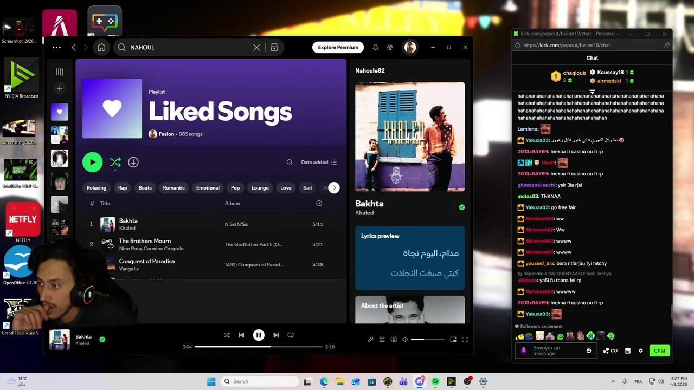Viewport: 694px width, 390px height.
Task: Open the Browse icon beside the search bar
Action: (x=274, y=47)
